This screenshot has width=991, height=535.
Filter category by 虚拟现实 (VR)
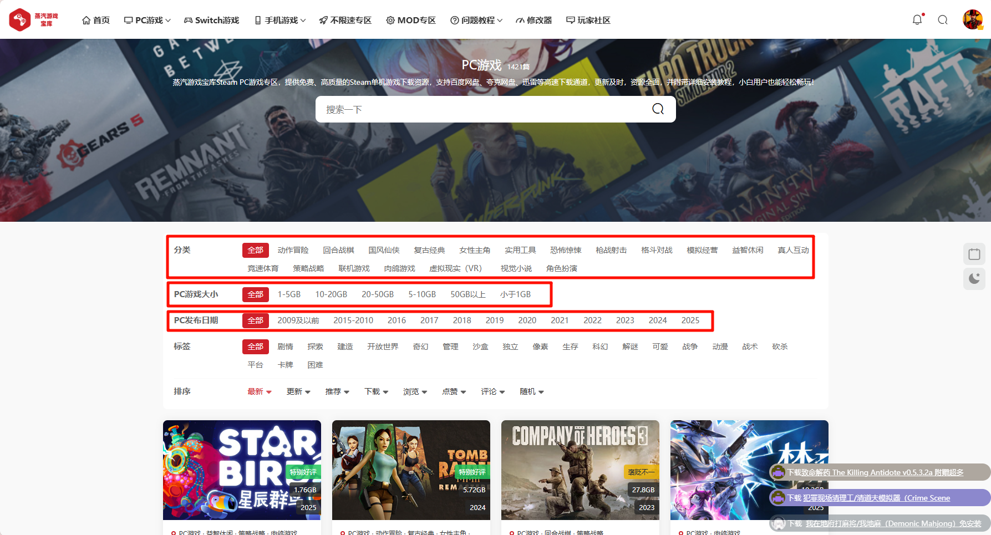[455, 268]
